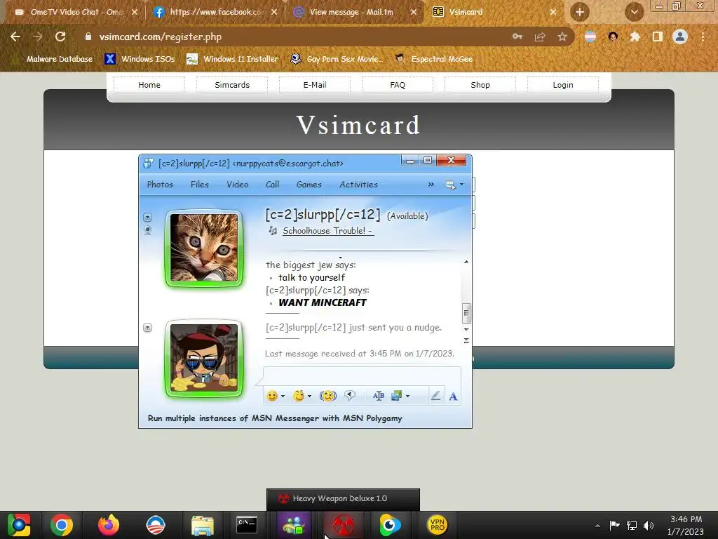Click the AB text font icon

[378, 396]
